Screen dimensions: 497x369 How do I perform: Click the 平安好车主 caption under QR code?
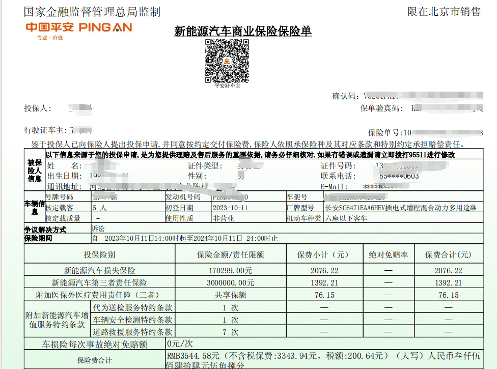pos(227,86)
